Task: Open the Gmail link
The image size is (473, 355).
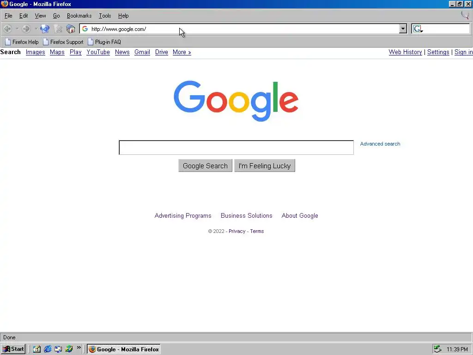Action: pos(142,52)
